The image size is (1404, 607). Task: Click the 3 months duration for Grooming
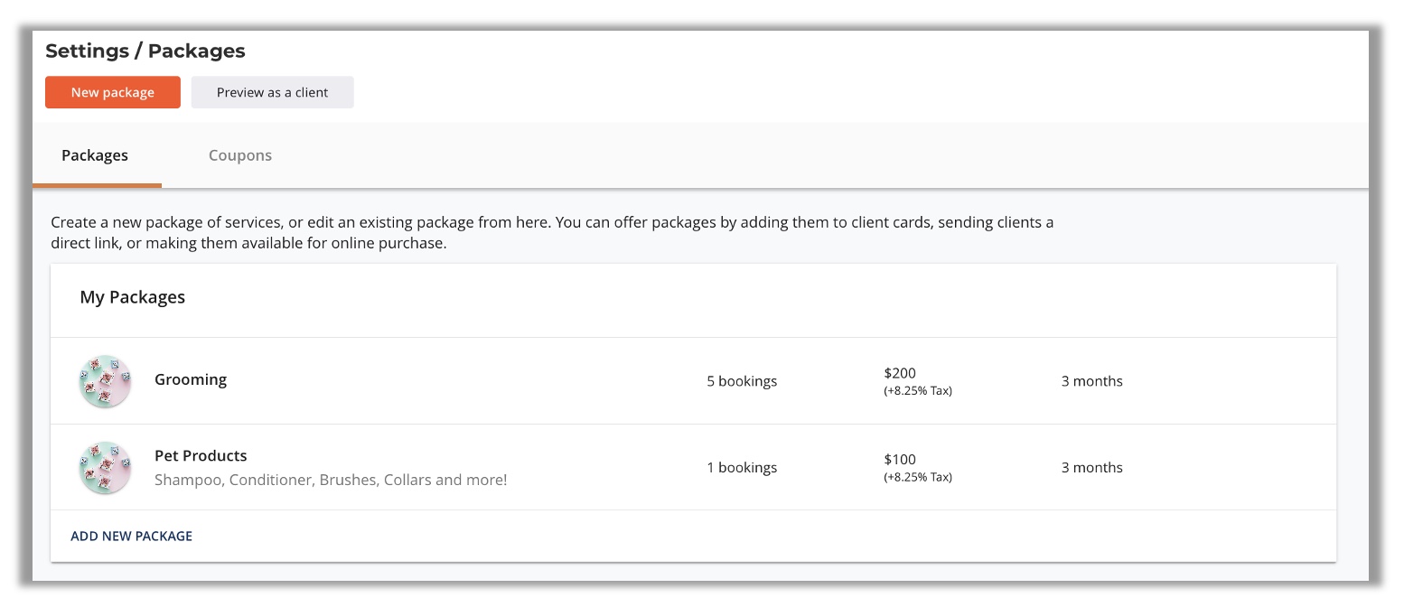[1091, 381]
